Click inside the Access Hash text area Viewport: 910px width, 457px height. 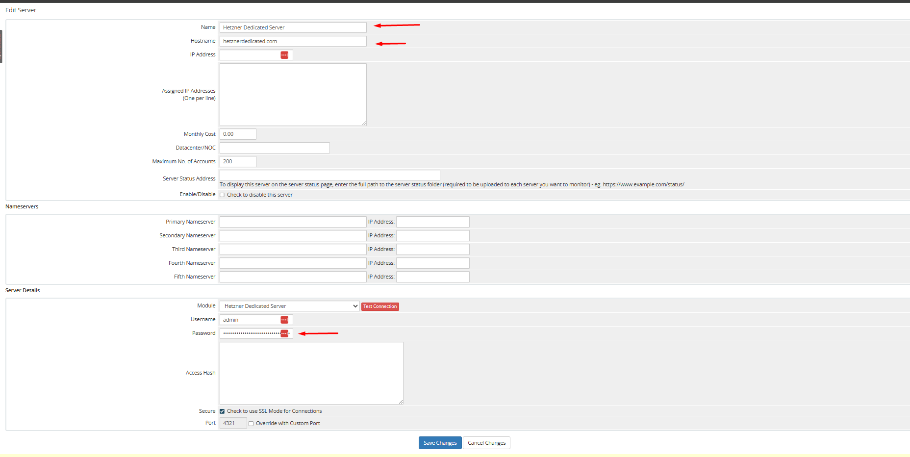tap(311, 373)
